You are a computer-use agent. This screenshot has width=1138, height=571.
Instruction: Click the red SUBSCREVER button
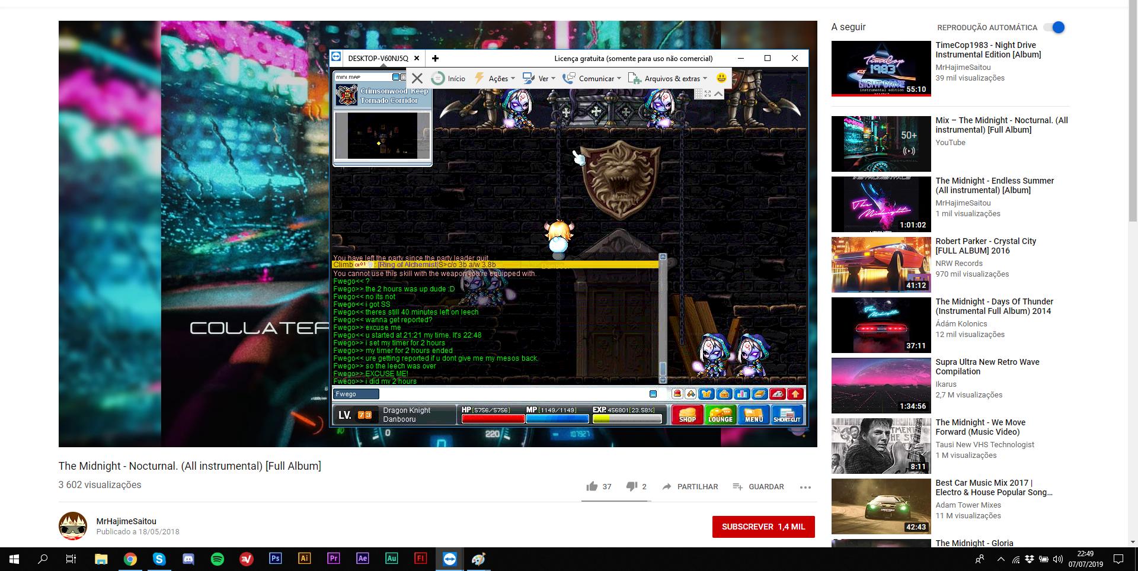pyautogui.click(x=763, y=527)
